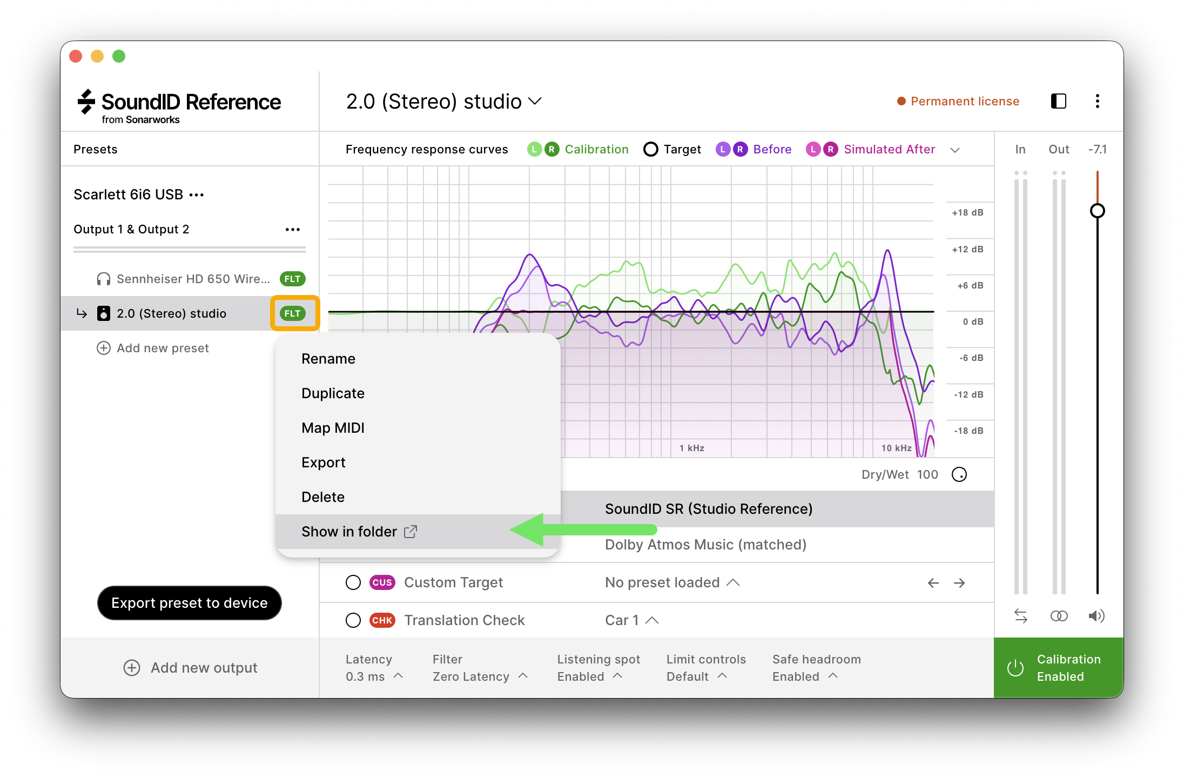The height and width of the screenshot is (778, 1184).
Task: Click the swap channels icon
Action: pyautogui.click(x=1021, y=616)
